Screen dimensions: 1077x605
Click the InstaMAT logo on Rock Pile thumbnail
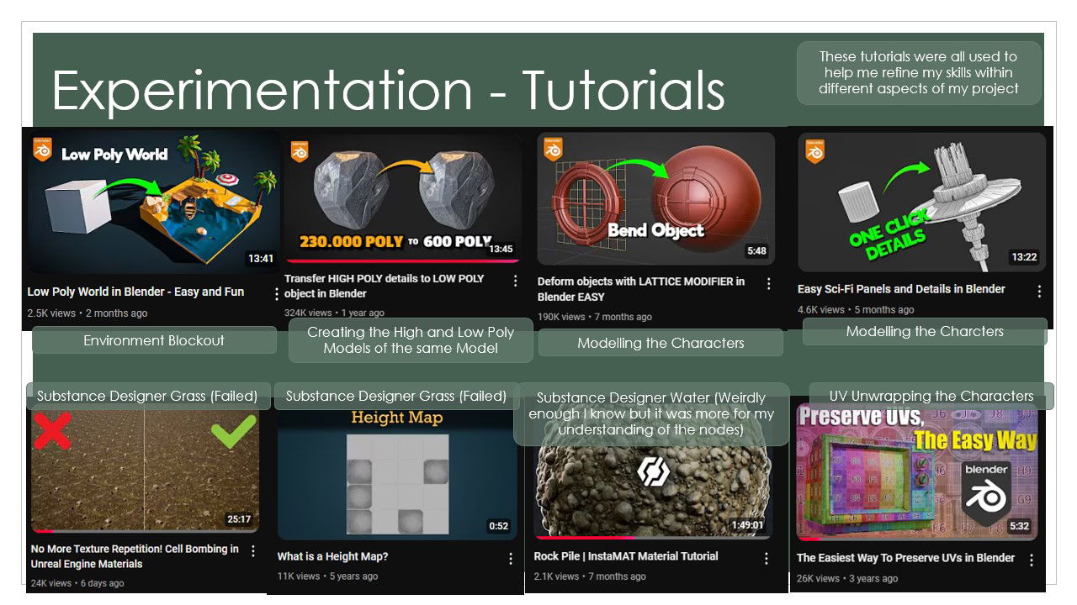click(x=653, y=471)
